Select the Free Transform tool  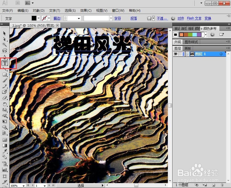4,121
